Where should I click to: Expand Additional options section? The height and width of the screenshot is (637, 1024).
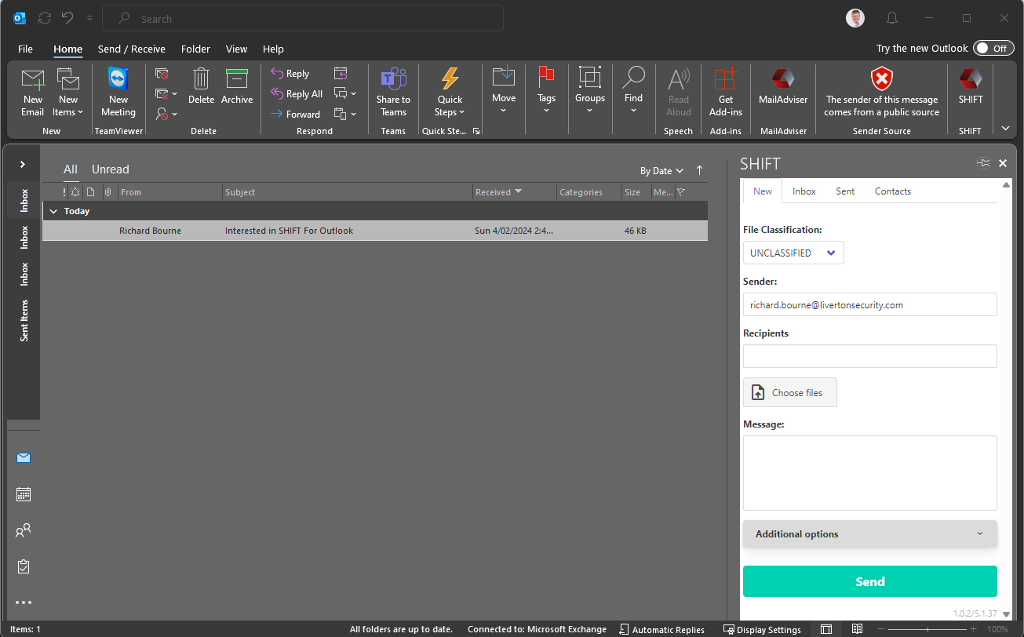click(x=869, y=534)
